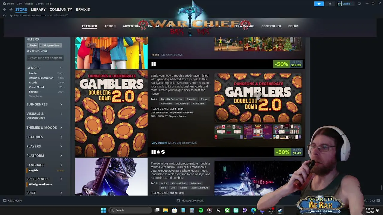Open Calculator from the taskbar

[x=192, y=210]
